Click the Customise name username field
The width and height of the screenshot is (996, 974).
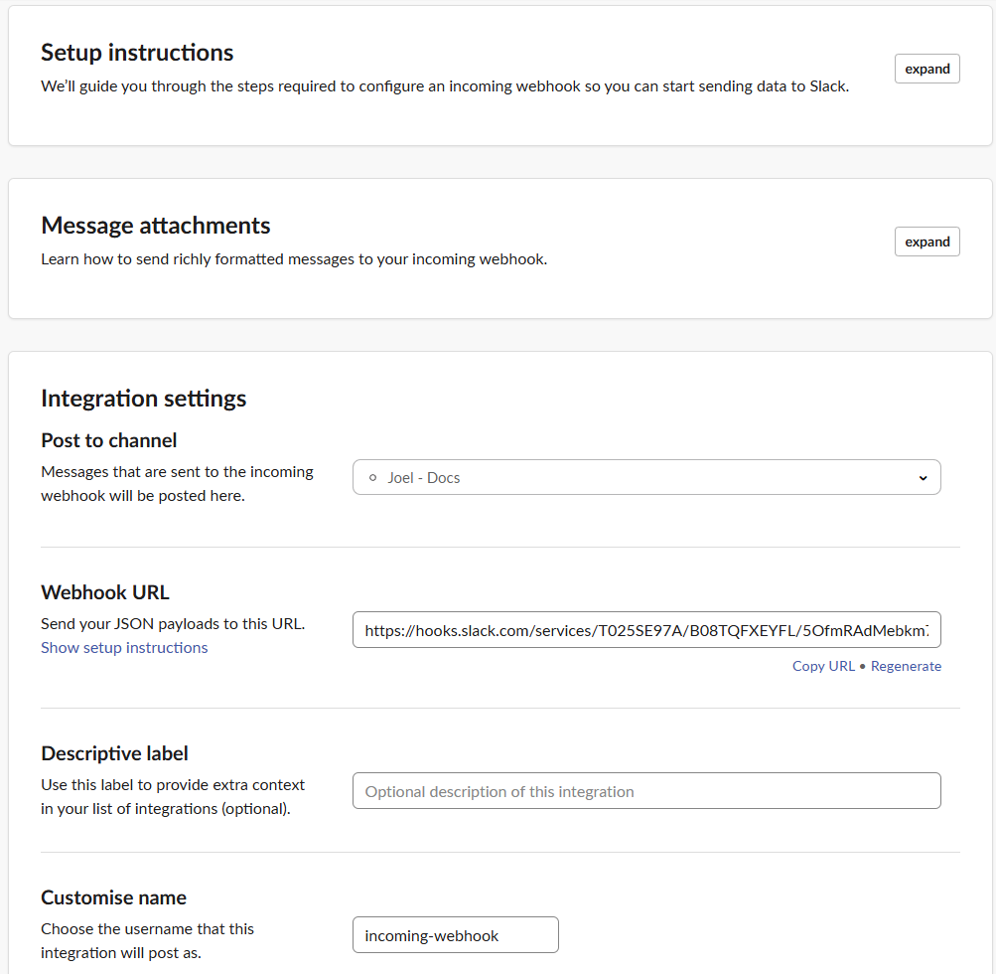pyautogui.click(x=455, y=935)
